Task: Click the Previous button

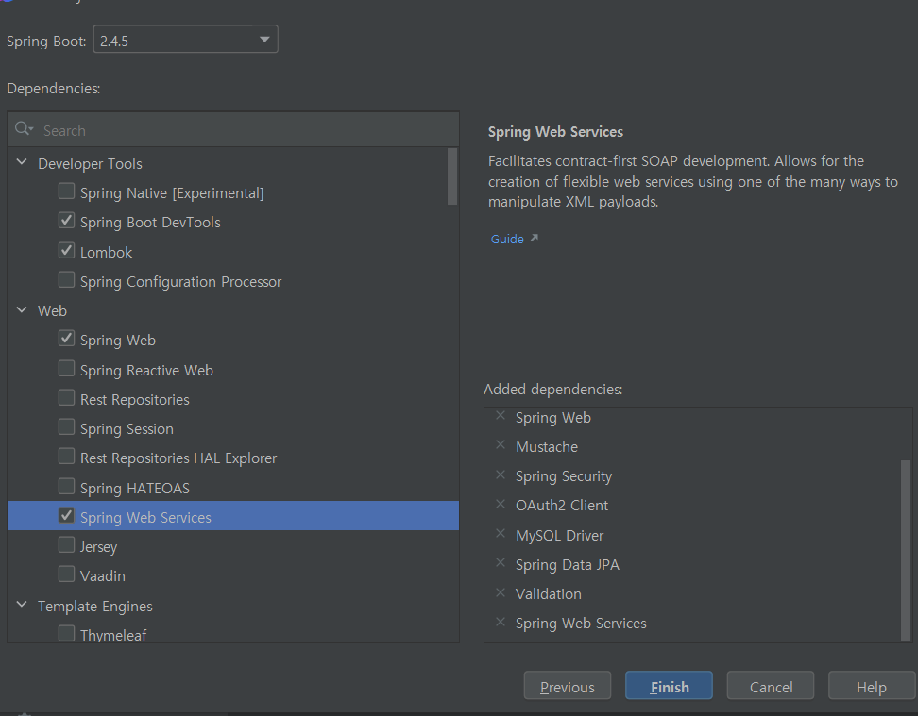Action: pyautogui.click(x=568, y=686)
